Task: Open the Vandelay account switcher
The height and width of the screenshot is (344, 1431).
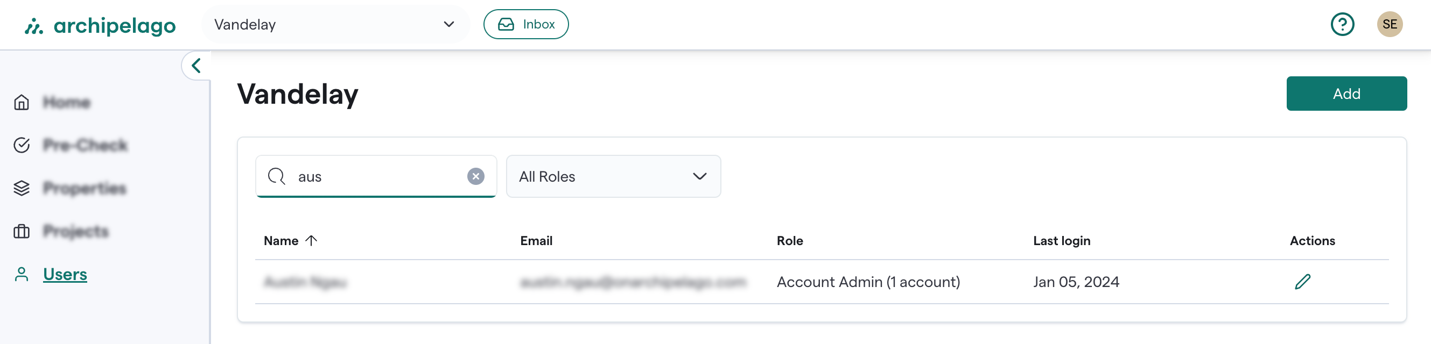Action: click(x=336, y=24)
